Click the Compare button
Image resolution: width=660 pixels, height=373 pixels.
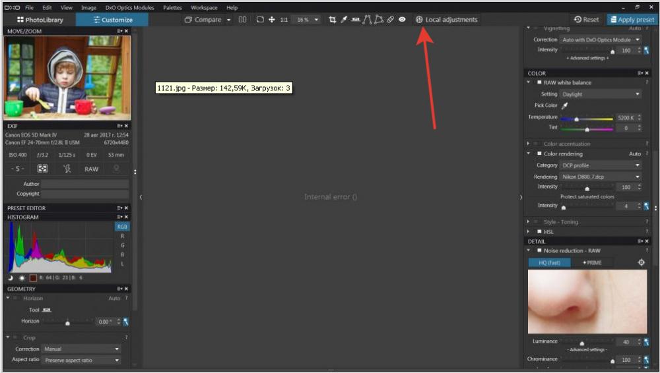click(203, 19)
